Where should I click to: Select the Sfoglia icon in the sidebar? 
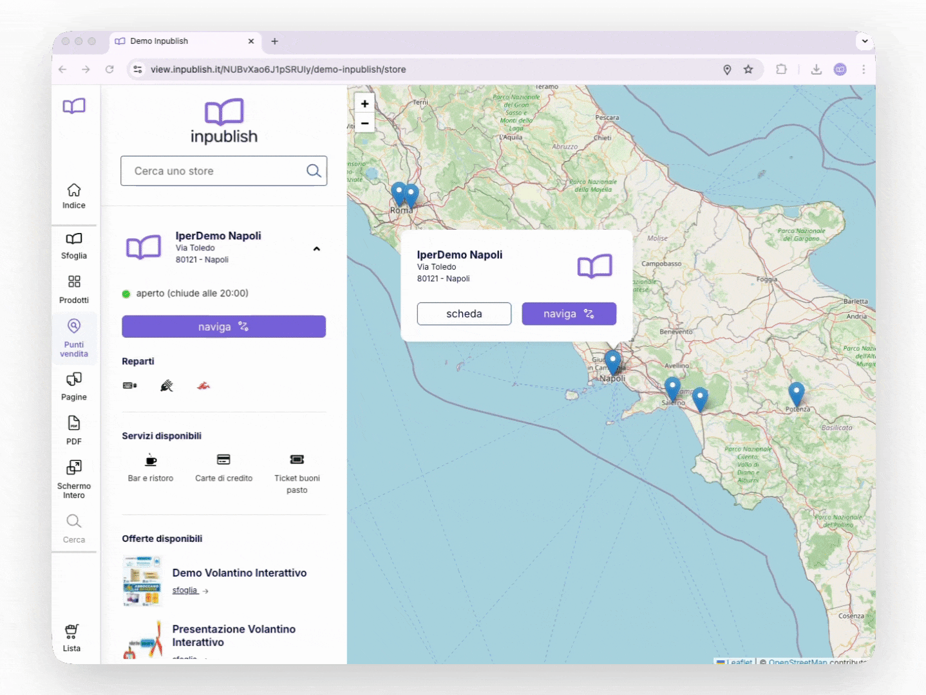[73, 239]
